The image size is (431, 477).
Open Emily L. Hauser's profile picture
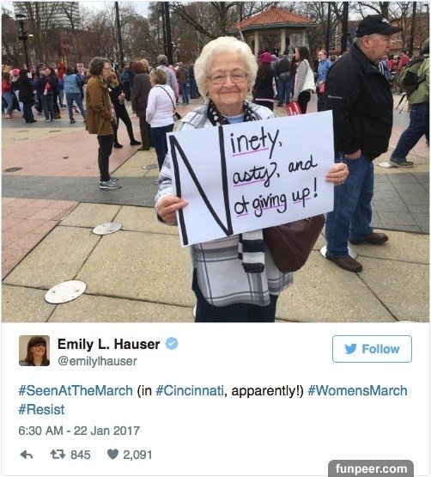pyautogui.click(x=34, y=351)
